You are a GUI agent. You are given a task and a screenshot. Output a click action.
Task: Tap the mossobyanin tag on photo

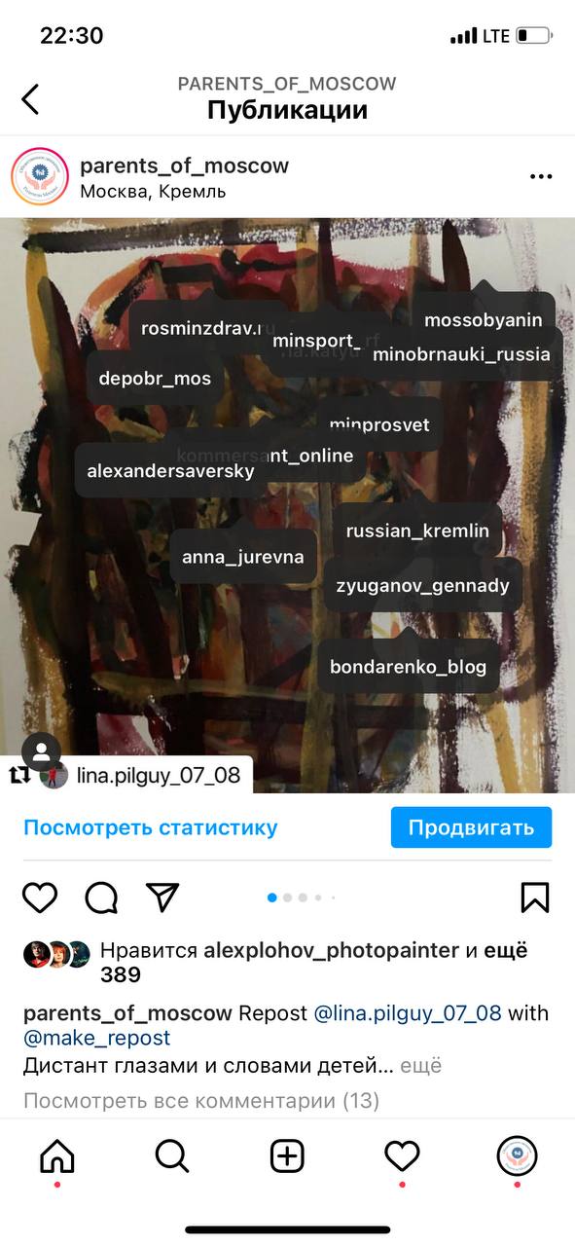point(484,319)
